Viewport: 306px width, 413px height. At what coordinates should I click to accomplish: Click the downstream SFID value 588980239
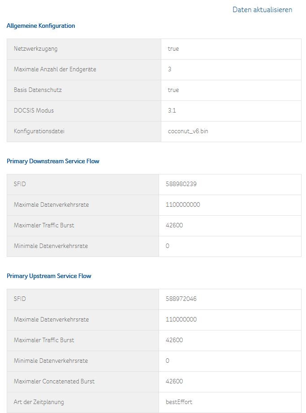tap(181, 184)
